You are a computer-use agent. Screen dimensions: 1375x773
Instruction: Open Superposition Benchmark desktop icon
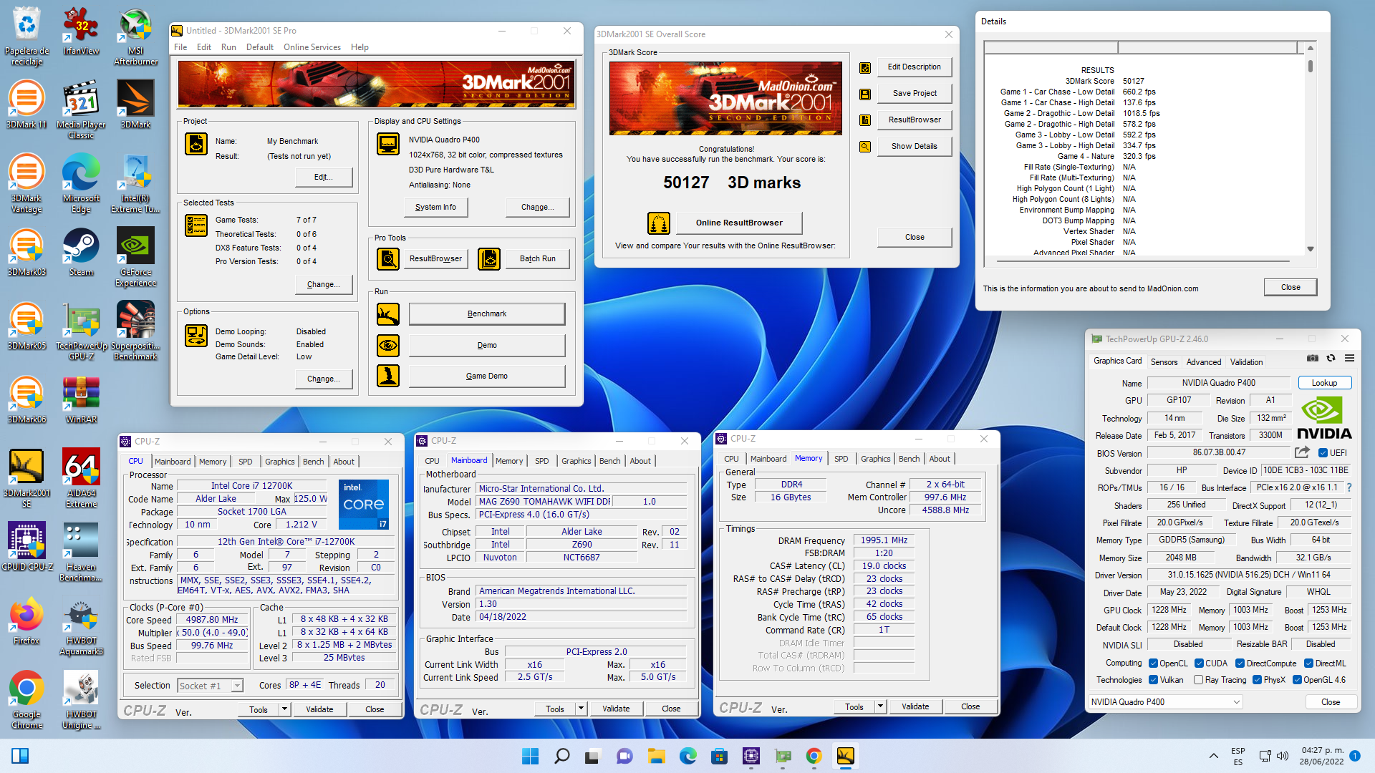135,330
